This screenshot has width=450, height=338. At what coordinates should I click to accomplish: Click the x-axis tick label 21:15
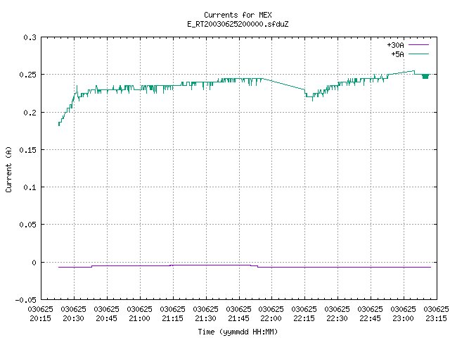pyautogui.click(x=172, y=318)
